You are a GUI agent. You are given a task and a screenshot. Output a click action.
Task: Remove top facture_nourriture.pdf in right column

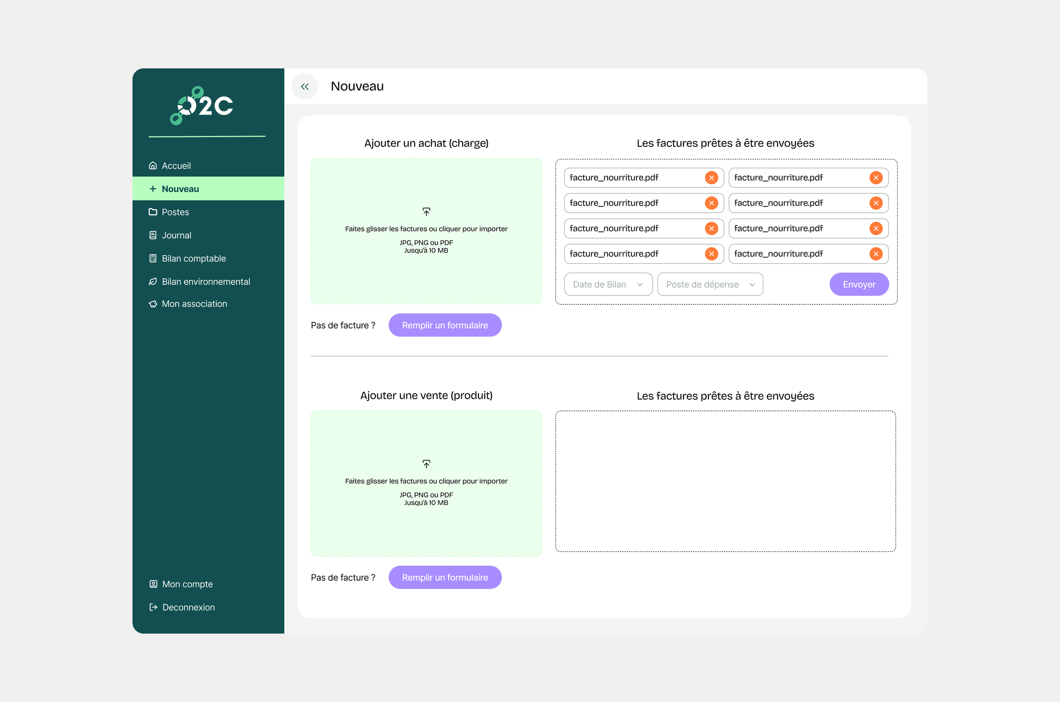(876, 178)
